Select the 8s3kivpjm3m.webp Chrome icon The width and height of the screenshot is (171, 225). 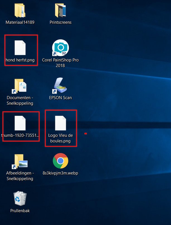61,161
